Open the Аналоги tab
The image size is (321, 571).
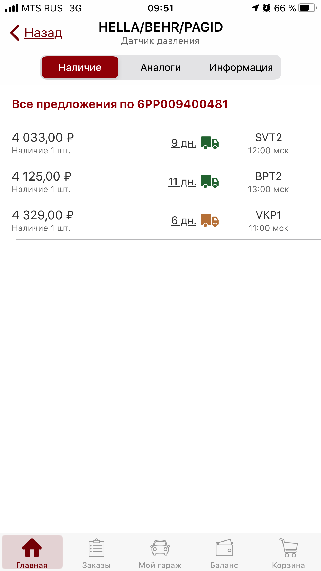pos(160,67)
